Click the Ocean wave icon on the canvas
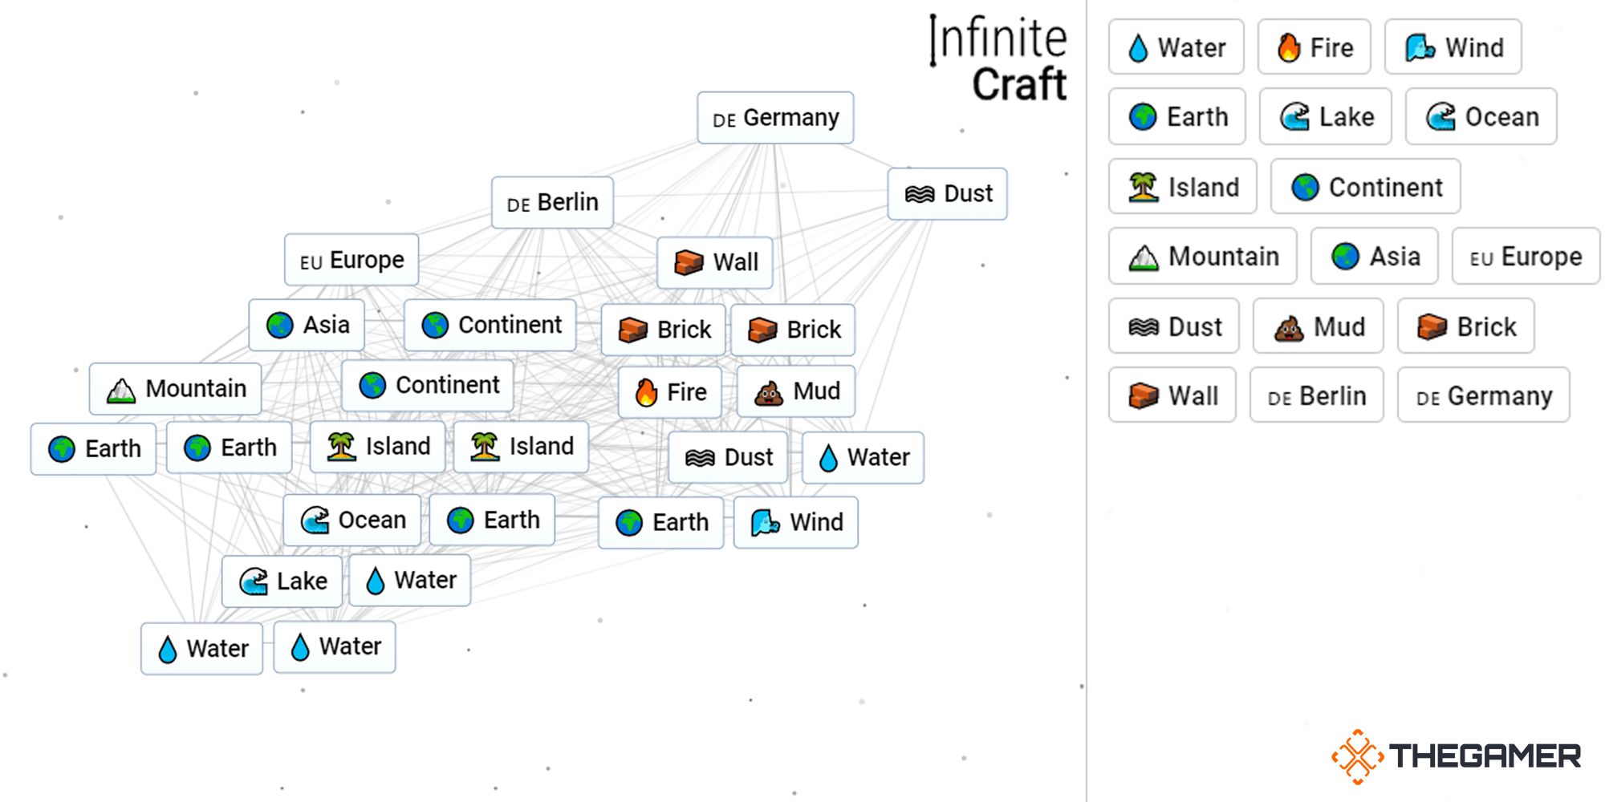 315,520
